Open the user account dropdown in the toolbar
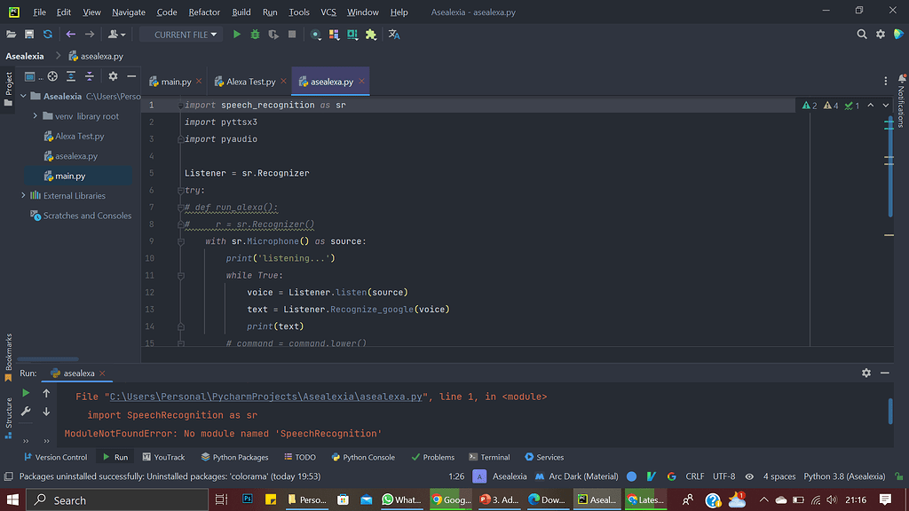This screenshot has width=909, height=511. point(116,35)
